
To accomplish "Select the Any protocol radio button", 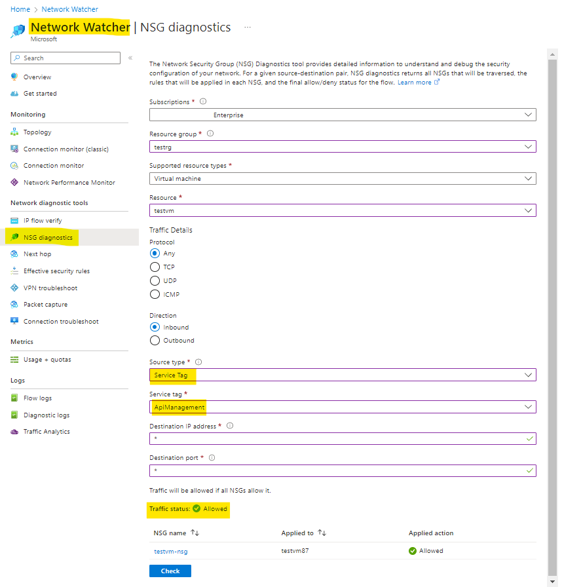I will [x=155, y=254].
